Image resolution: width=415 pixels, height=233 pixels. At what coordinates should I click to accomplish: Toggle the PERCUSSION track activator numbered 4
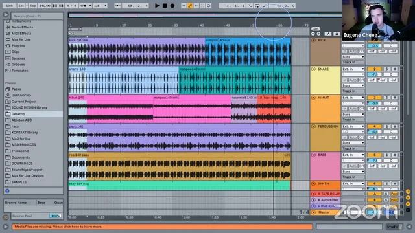374,126
